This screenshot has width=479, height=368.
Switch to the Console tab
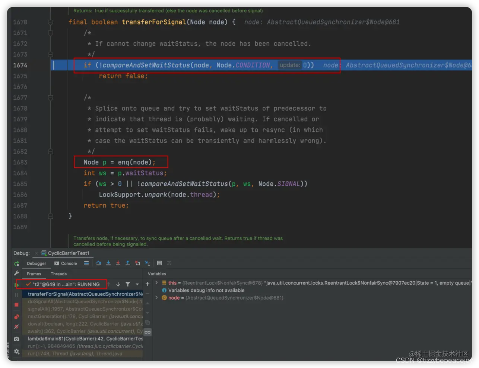66,263
